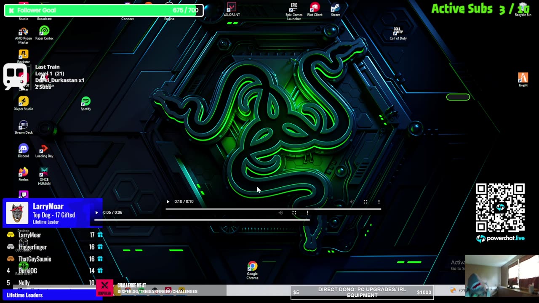Open the Call of Duty shortcut

coord(398,33)
